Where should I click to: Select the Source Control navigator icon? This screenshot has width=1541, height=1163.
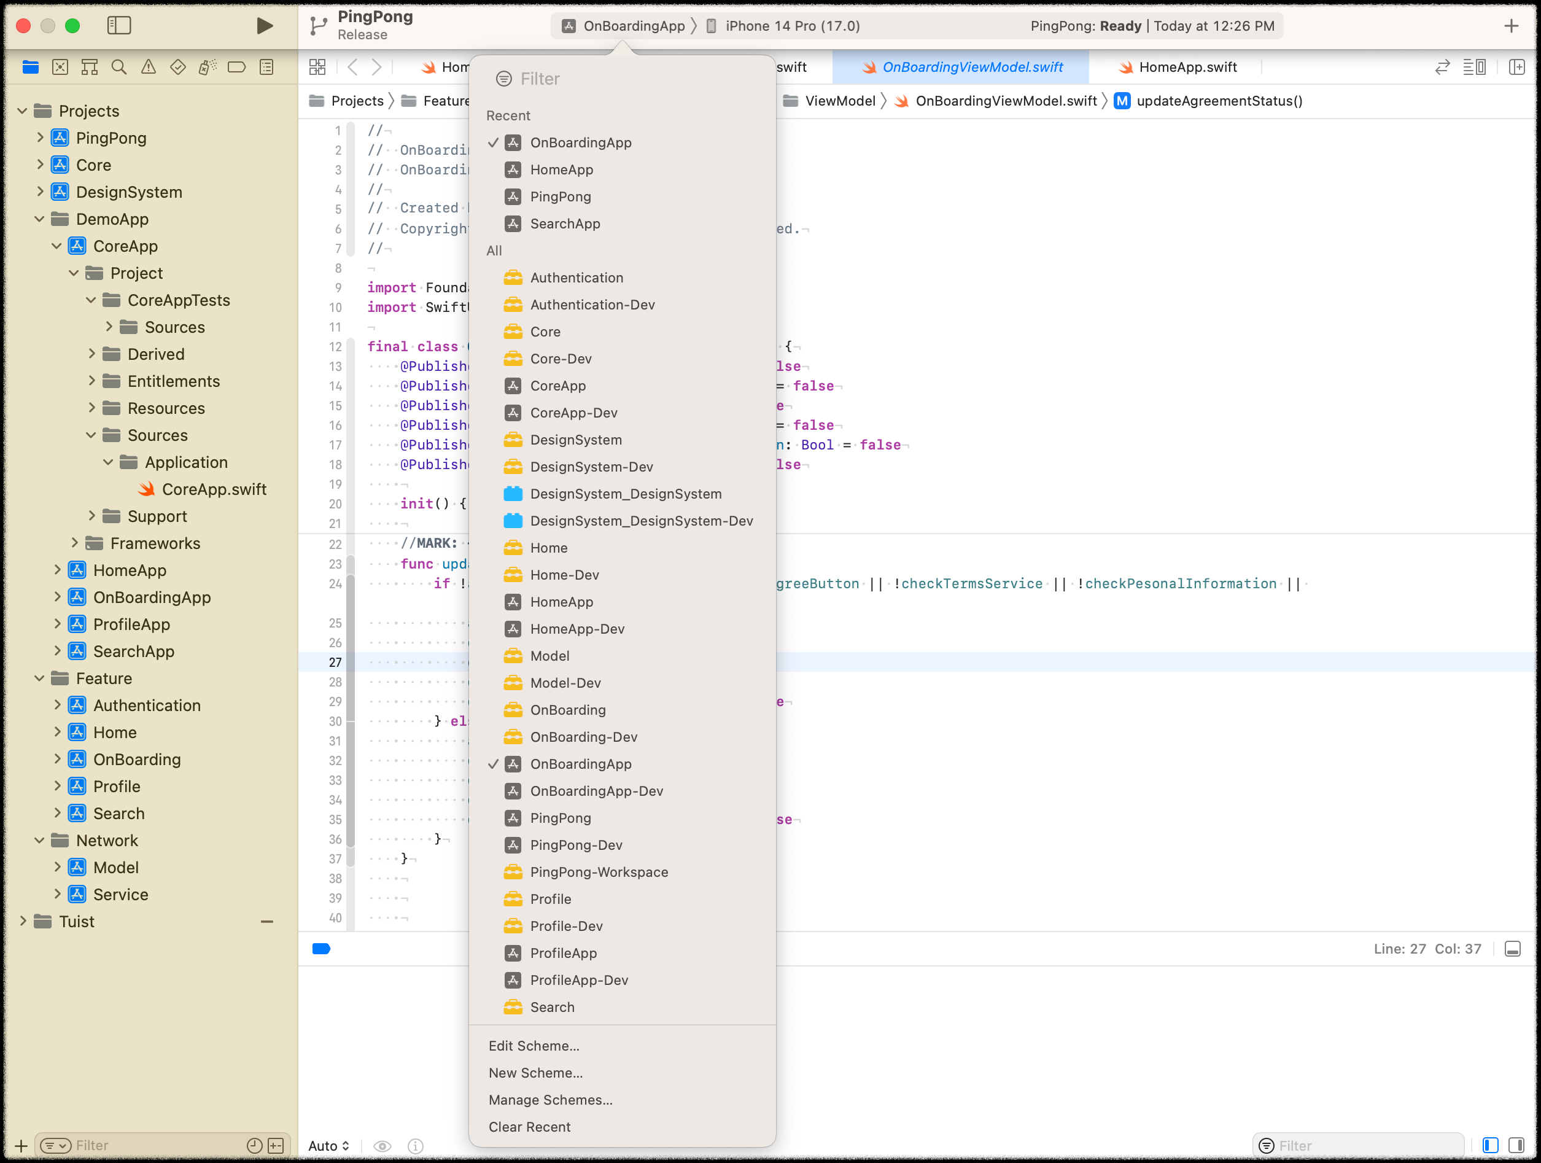coord(61,67)
